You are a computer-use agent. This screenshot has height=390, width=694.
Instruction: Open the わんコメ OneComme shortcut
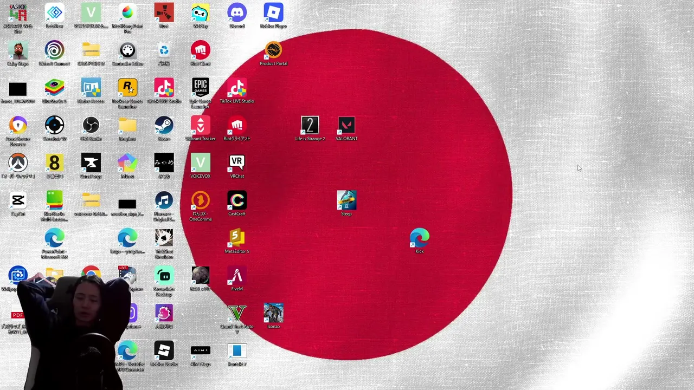[x=201, y=200]
